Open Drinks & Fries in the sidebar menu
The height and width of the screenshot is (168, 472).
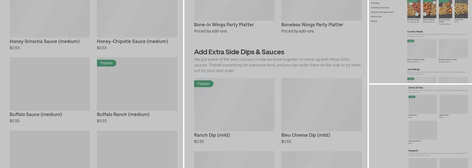[x=376, y=16]
